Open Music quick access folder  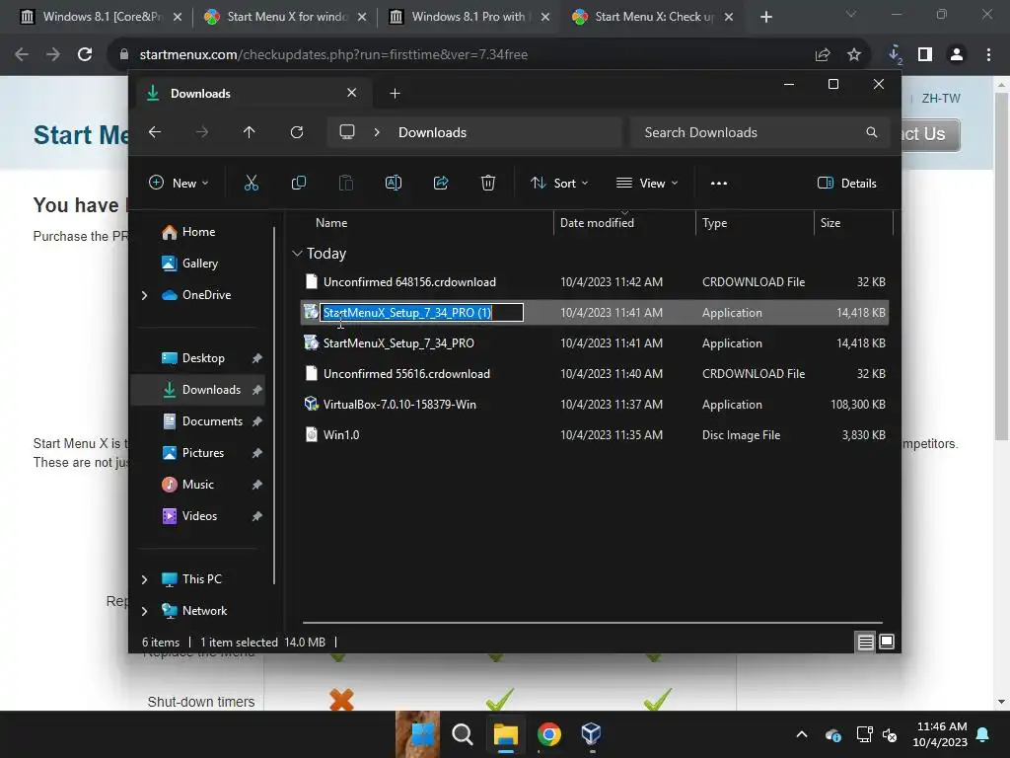(197, 485)
